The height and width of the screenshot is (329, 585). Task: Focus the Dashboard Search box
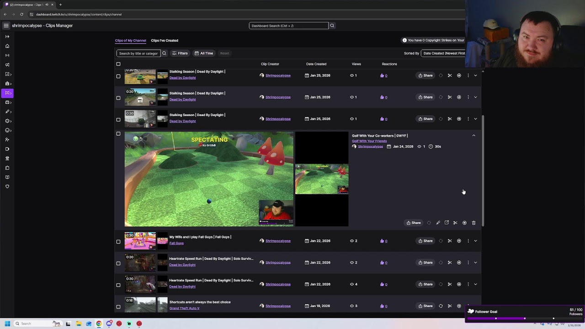point(288,26)
